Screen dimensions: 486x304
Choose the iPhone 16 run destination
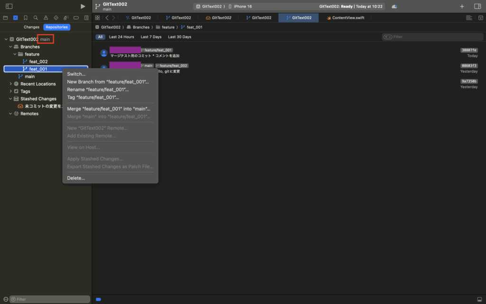point(240,6)
